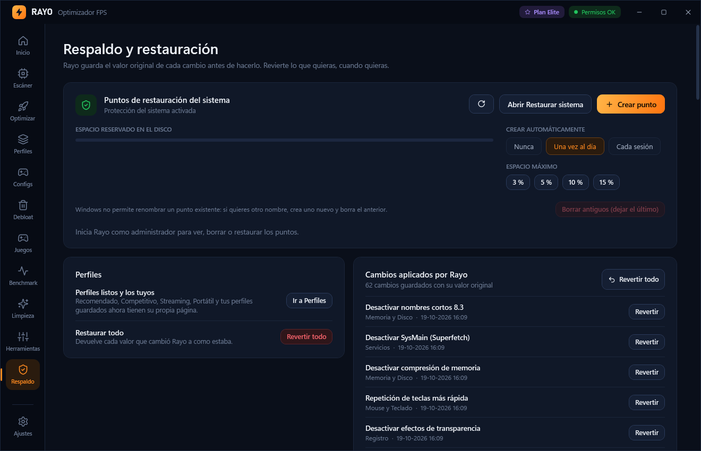
Task: Open Ajustes gear icon
Action: [23, 422]
